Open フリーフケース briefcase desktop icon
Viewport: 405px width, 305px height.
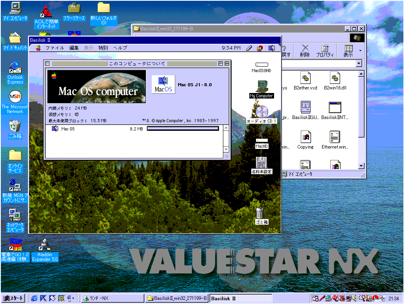(74, 12)
